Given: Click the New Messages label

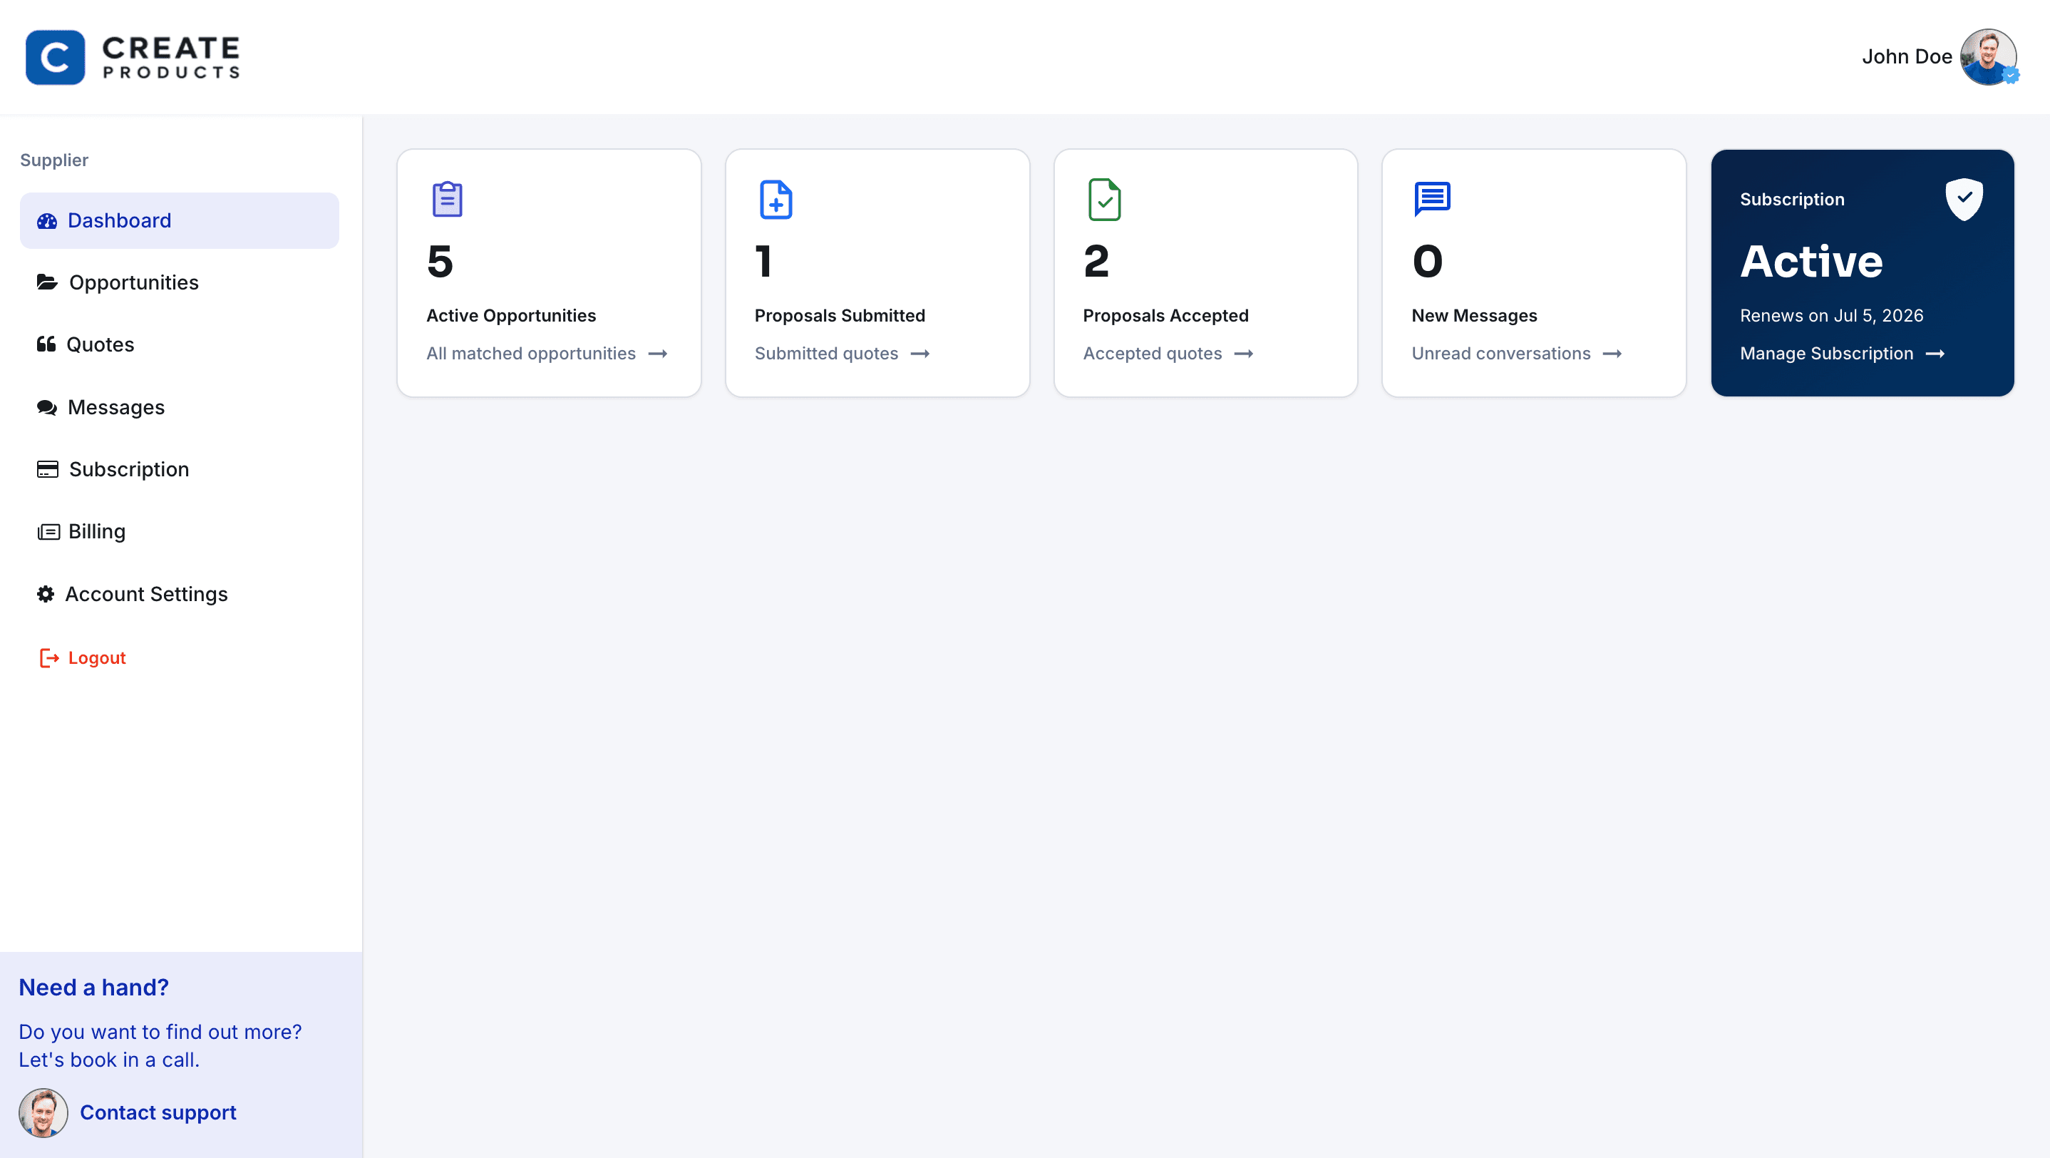Looking at the screenshot, I should (x=1474, y=316).
